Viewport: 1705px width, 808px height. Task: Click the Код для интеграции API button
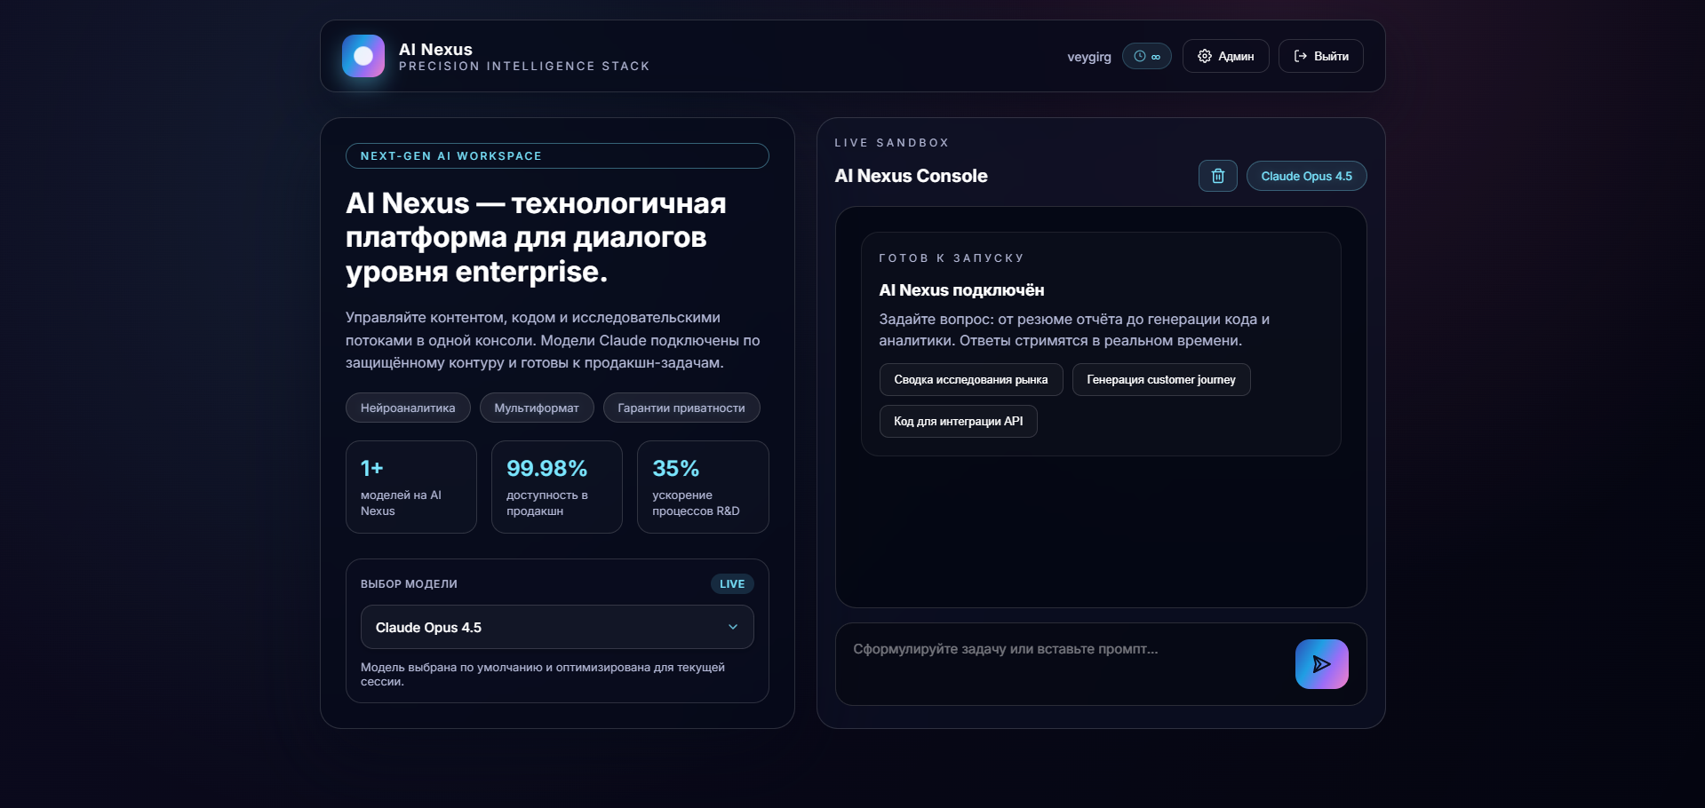click(957, 421)
